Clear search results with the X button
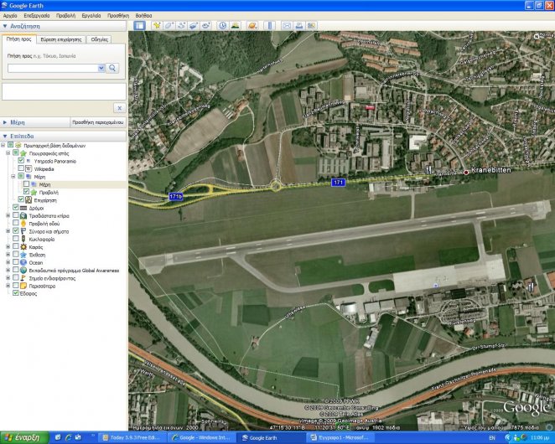This screenshot has width=555, height=444. (120, 108)
